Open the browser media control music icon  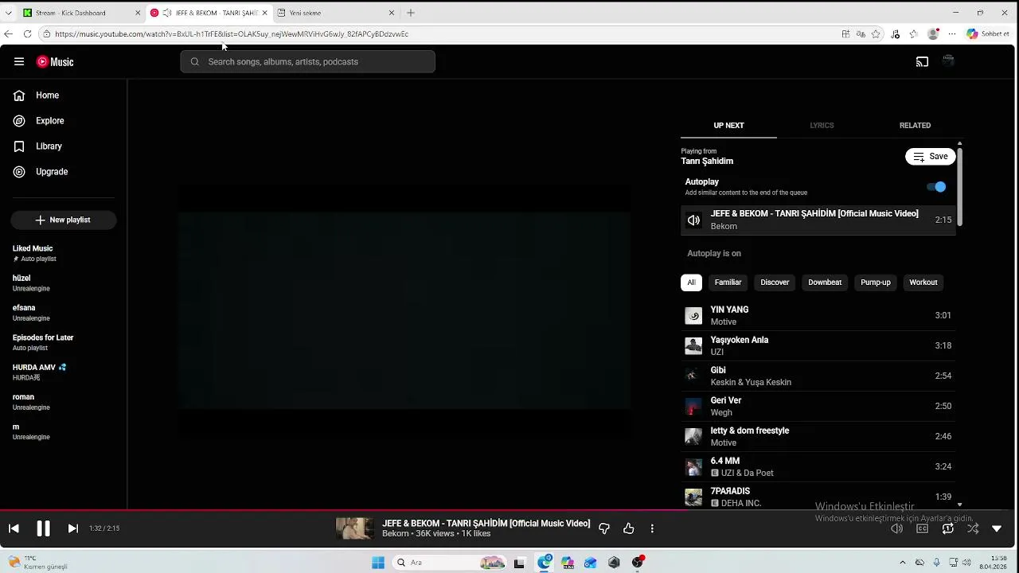[896, 34]
